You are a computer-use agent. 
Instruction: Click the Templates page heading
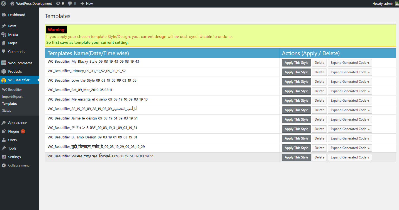point(58,16)
